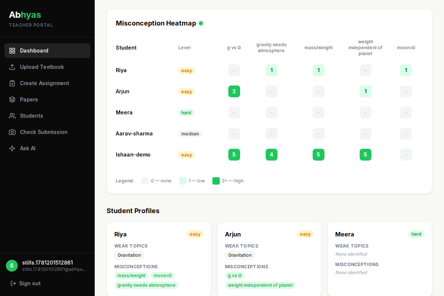444x296 pixels.
Task: Click the mass/weight column header
Action: pyautogui.click(x=319, y=48)
